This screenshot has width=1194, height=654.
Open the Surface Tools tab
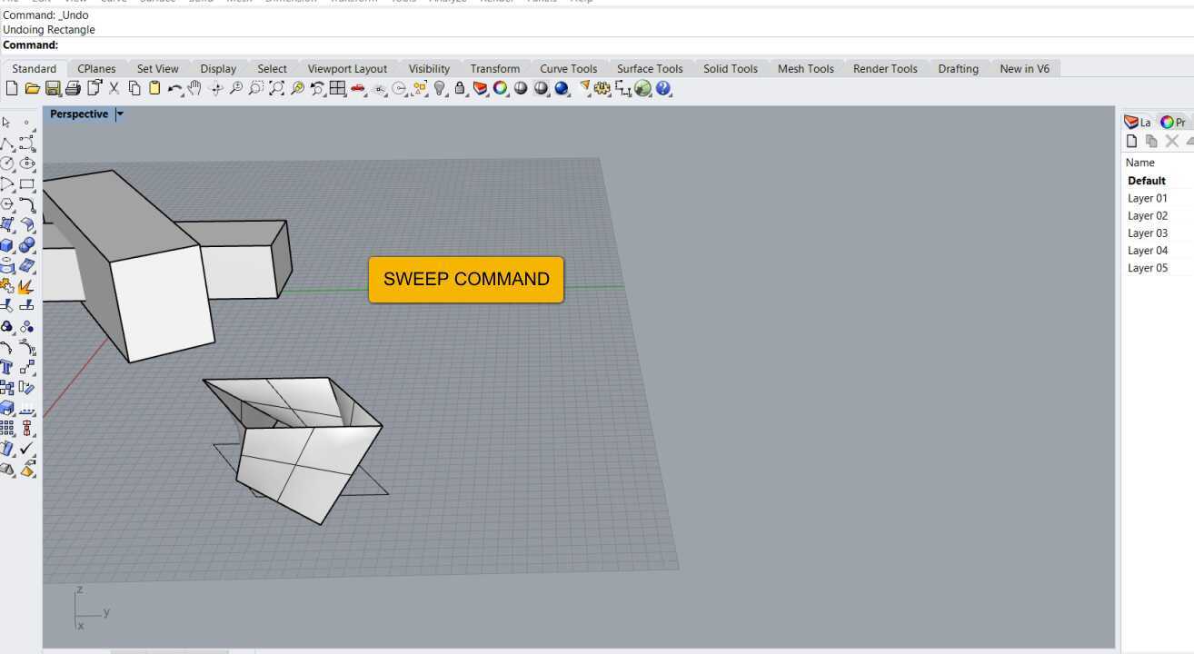pos(650,68)
